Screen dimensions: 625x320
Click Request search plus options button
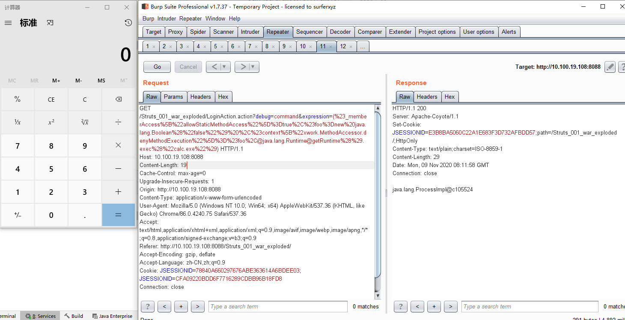point(181,306)
